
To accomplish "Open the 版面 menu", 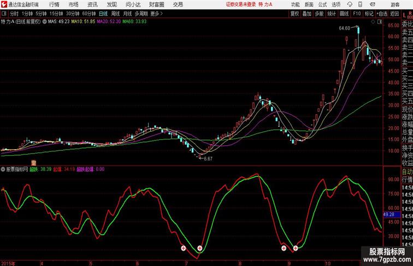I will click(309, 4).
